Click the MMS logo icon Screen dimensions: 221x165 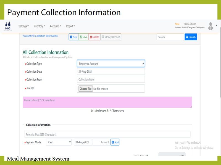[7, 26]
